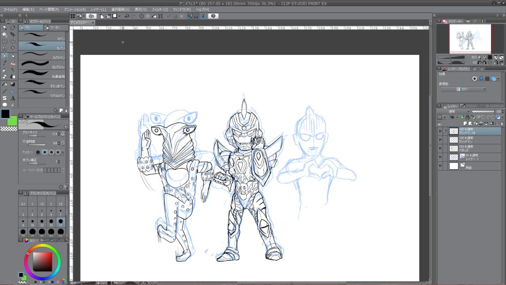506x285 pixels.
Task: Hide the レイヤー 1 layer eye
Action: [x=440, y=157]
